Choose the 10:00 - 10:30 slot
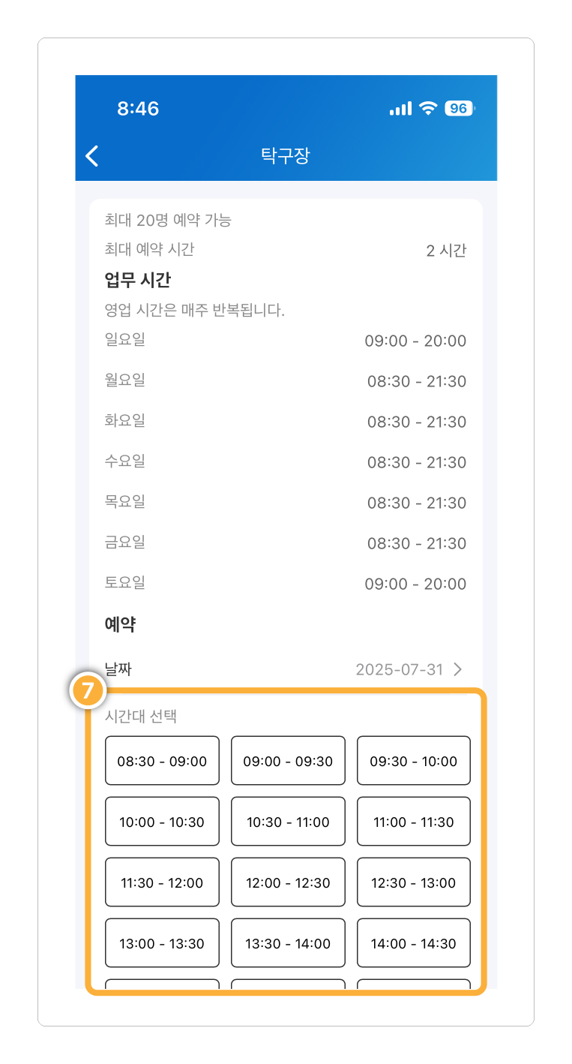This screenshot has height=1064, width=572. pos(162,822)
